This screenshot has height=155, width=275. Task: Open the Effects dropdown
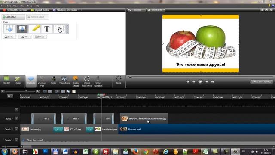(x=40, y=37)
